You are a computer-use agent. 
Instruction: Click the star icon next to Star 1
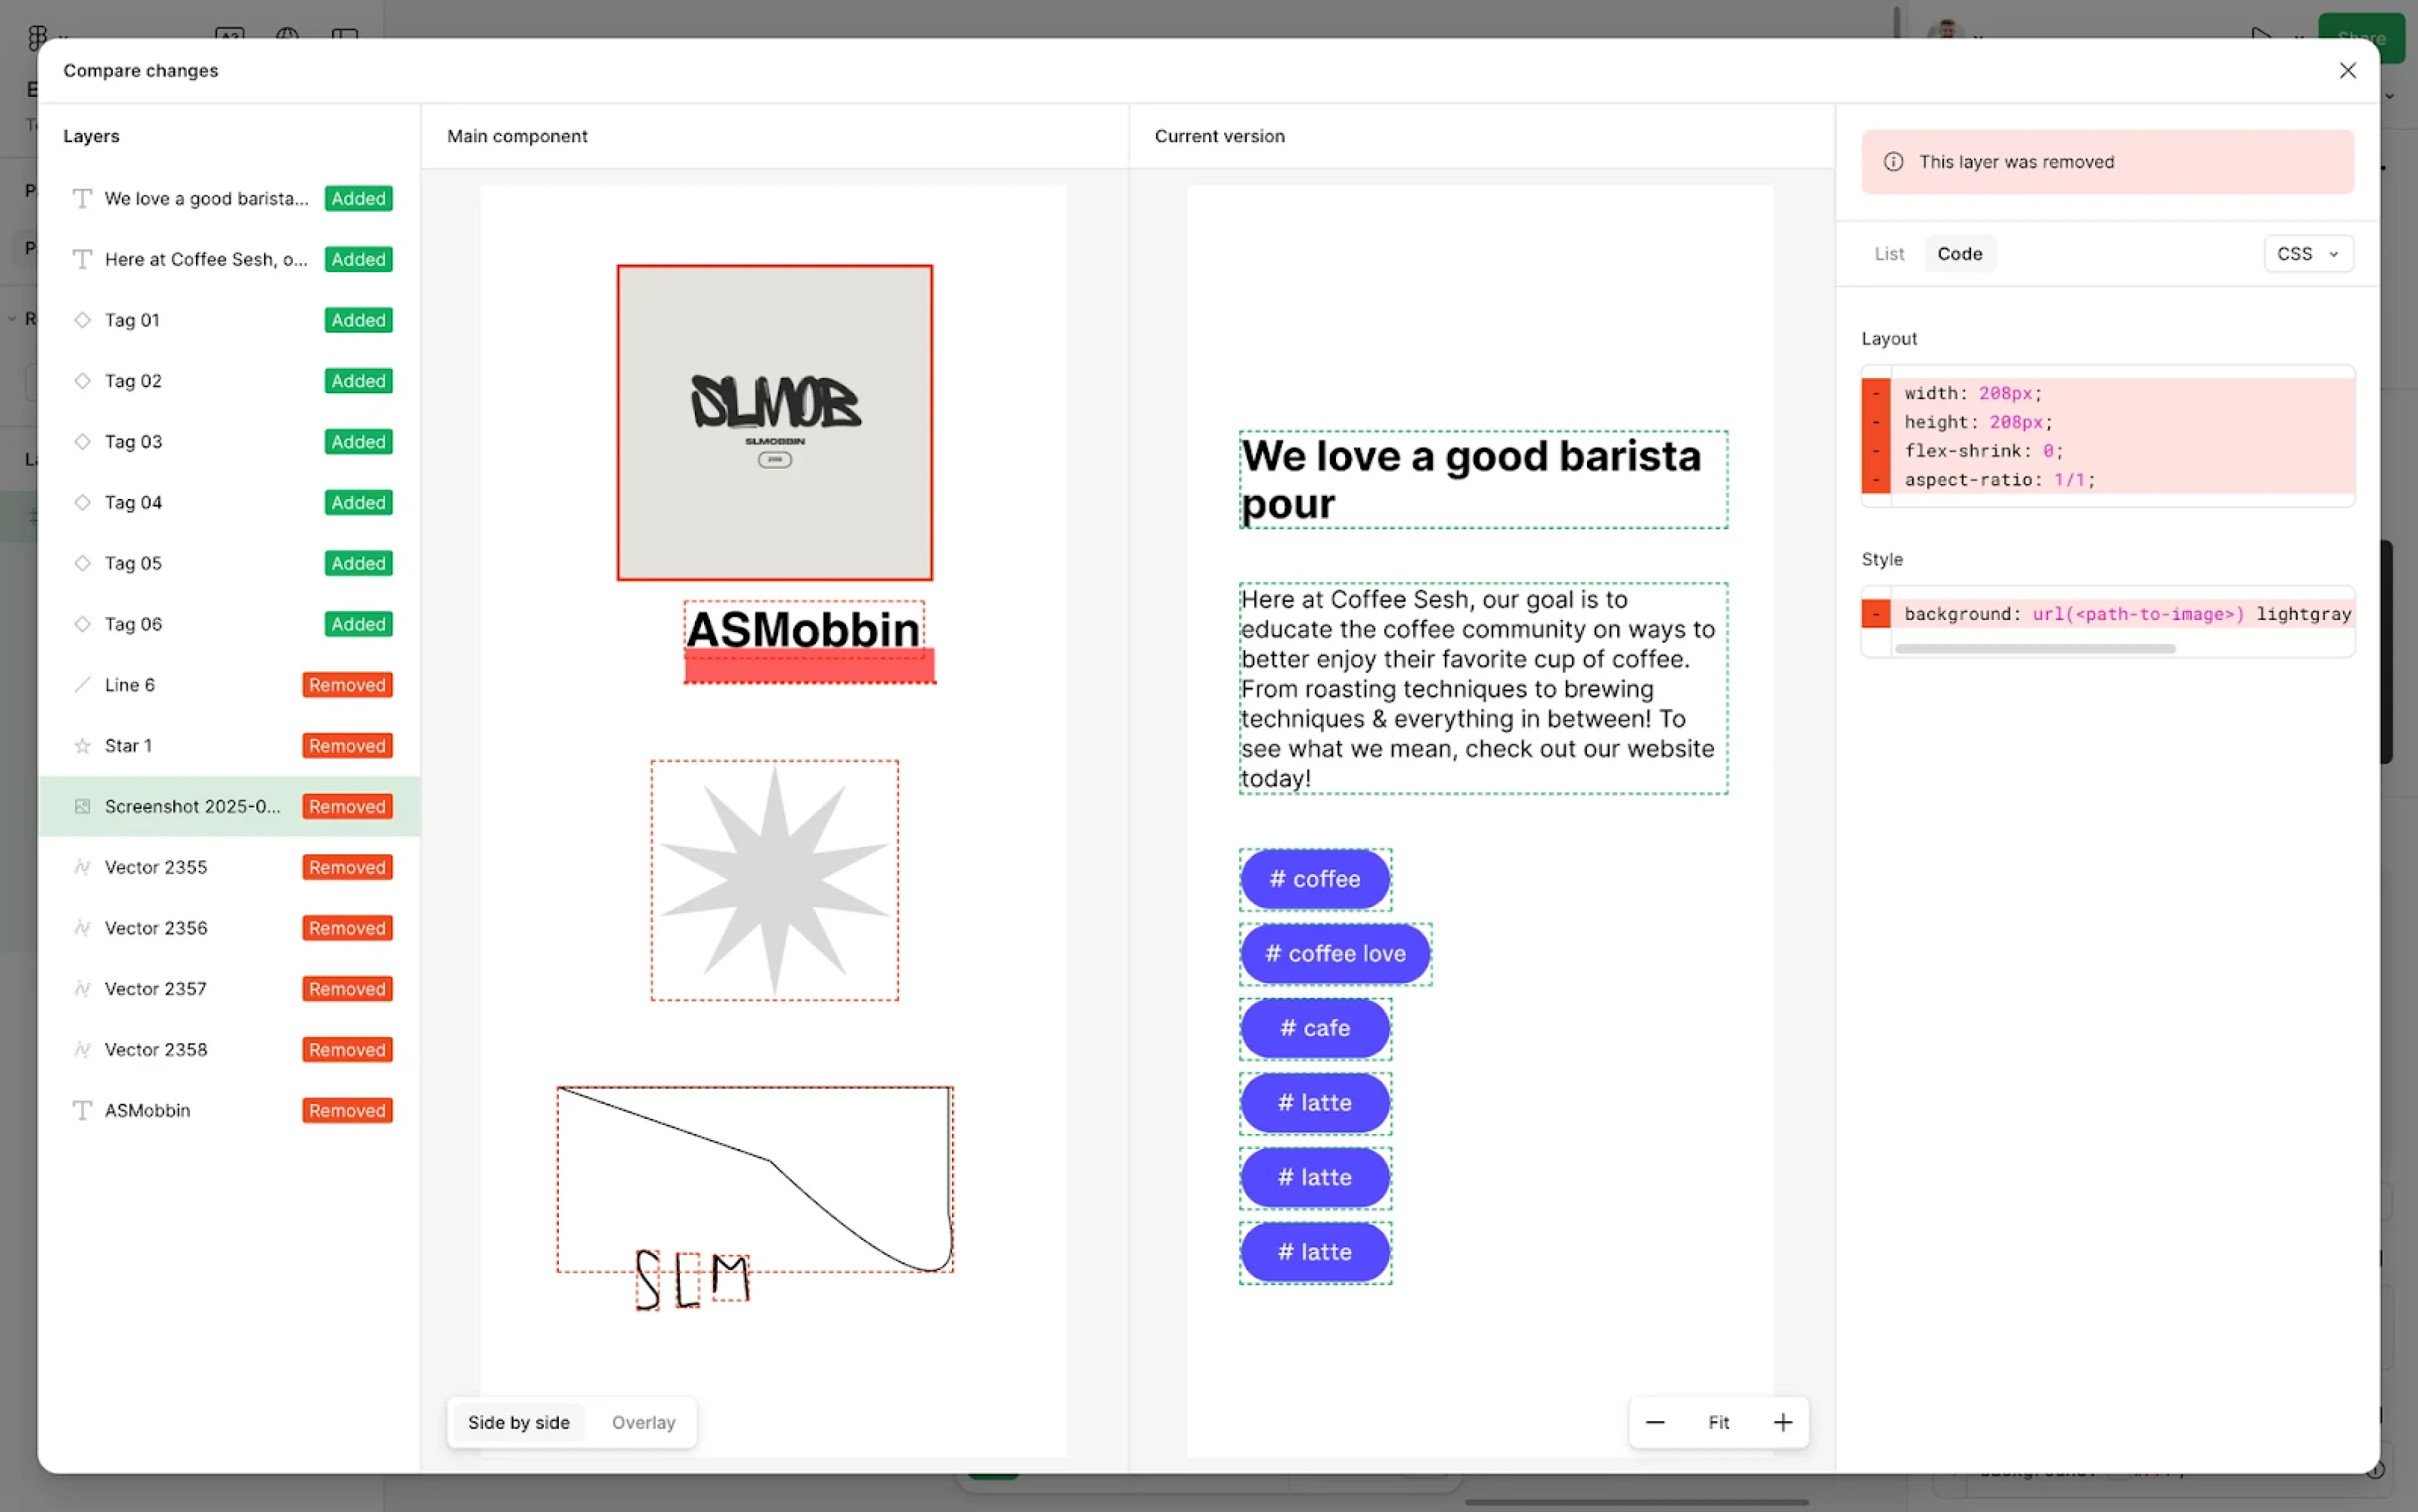point(83,745)
